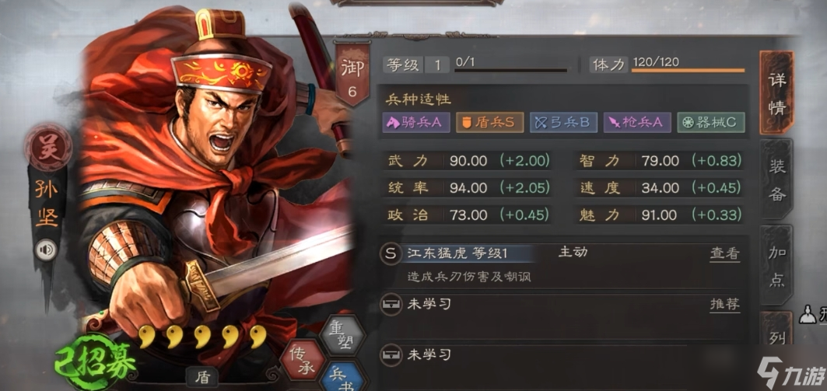827x391 pixels.
Task: Click 查看 link for 江东猛虎 skill
Action: (724, 253)
